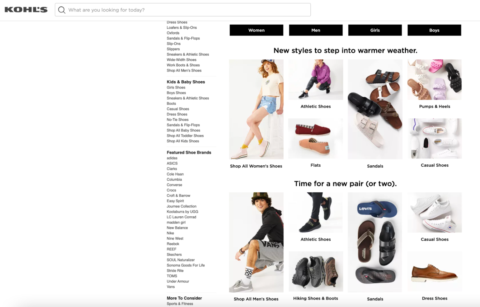This screenshot has height=307, width=480.
Task: Select men's Dress Shoes thumbnail
Action: click(x=434, y=271)
